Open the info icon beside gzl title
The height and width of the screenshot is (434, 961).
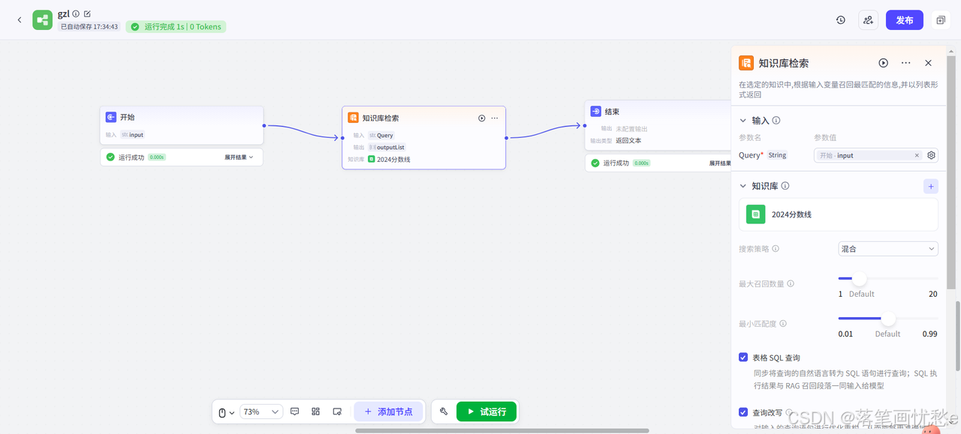tap(76, 13)
